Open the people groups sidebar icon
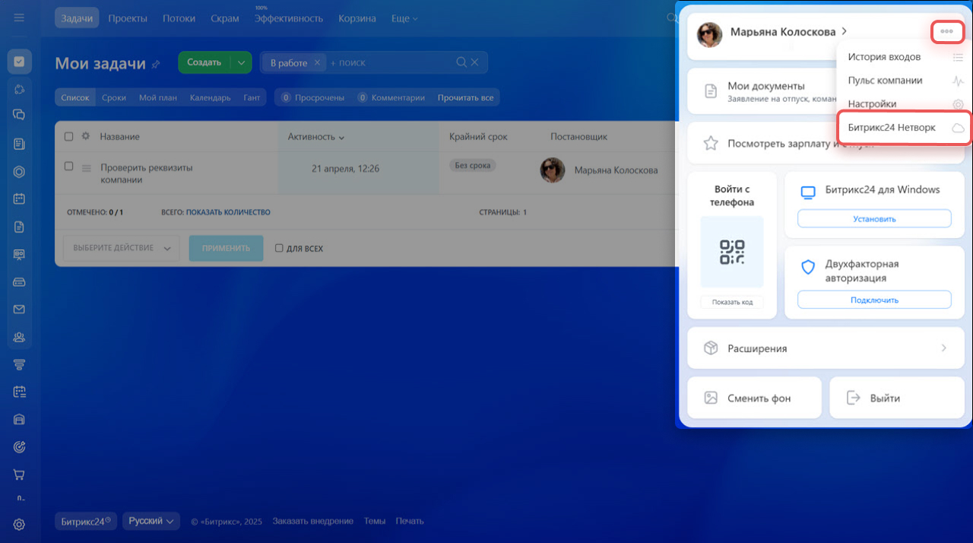Screen dimensions: 973x543 (20, 337)
